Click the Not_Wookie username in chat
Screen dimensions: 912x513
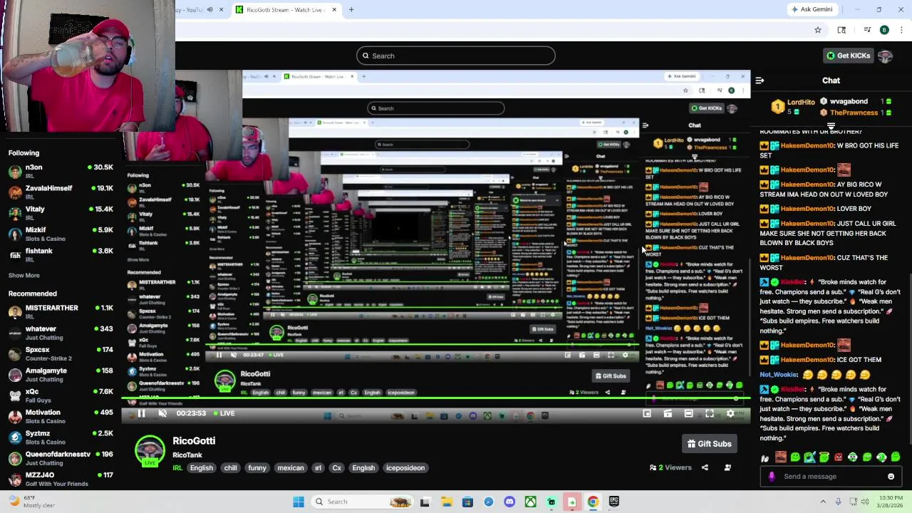click(778, 375)
